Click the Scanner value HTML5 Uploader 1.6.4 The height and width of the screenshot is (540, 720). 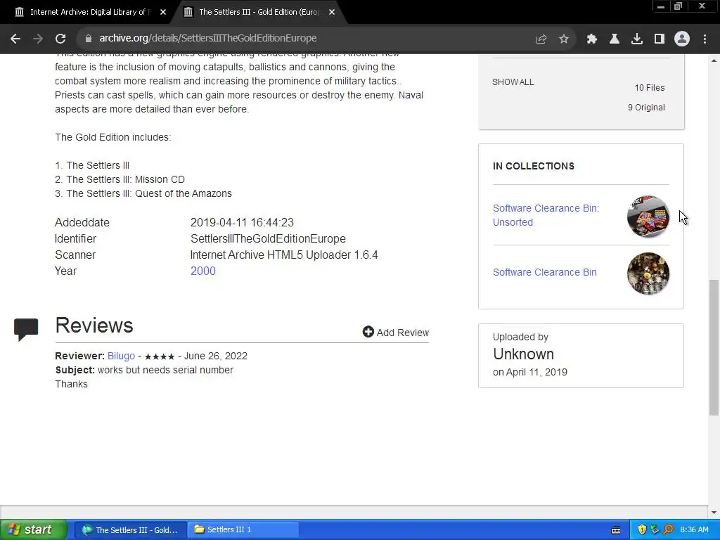[284, 255]
